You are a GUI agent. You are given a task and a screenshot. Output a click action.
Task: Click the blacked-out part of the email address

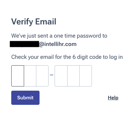pyautogui.click(x=24, y=44)
